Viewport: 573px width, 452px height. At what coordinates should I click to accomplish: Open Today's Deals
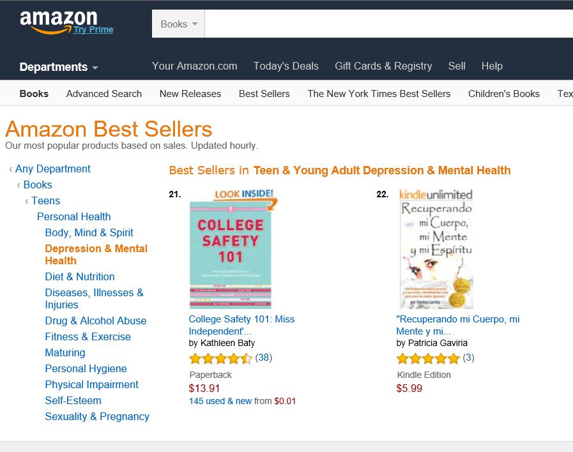[x=286, y=66]
